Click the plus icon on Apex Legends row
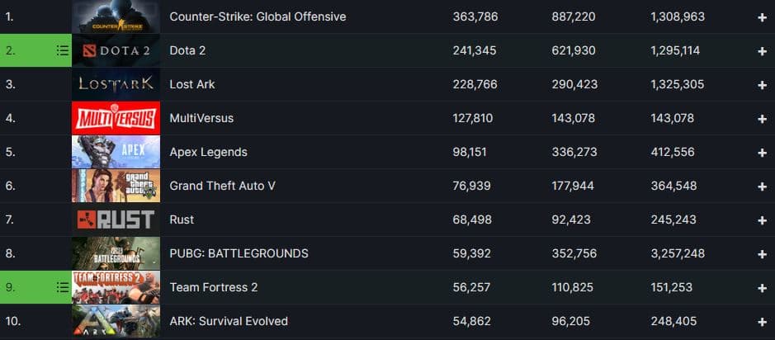Screen dimensions: 775x340 (762, 152)
